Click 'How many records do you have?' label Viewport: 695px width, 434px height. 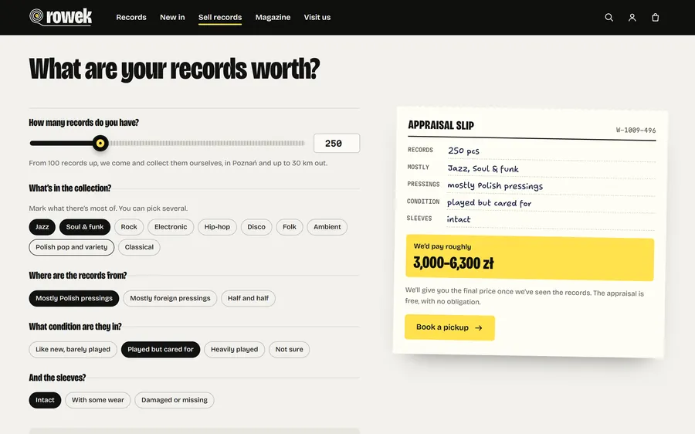83,123
